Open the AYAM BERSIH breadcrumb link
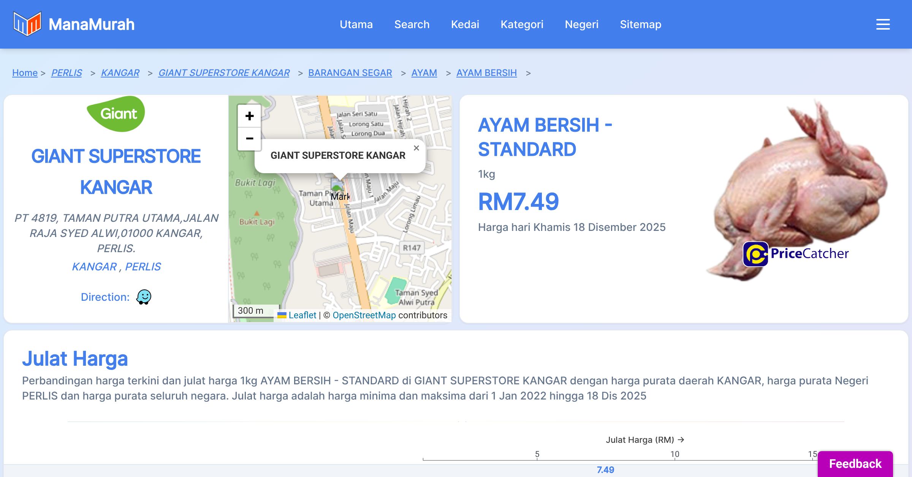912x477 pixels. [x=486, y=73]
